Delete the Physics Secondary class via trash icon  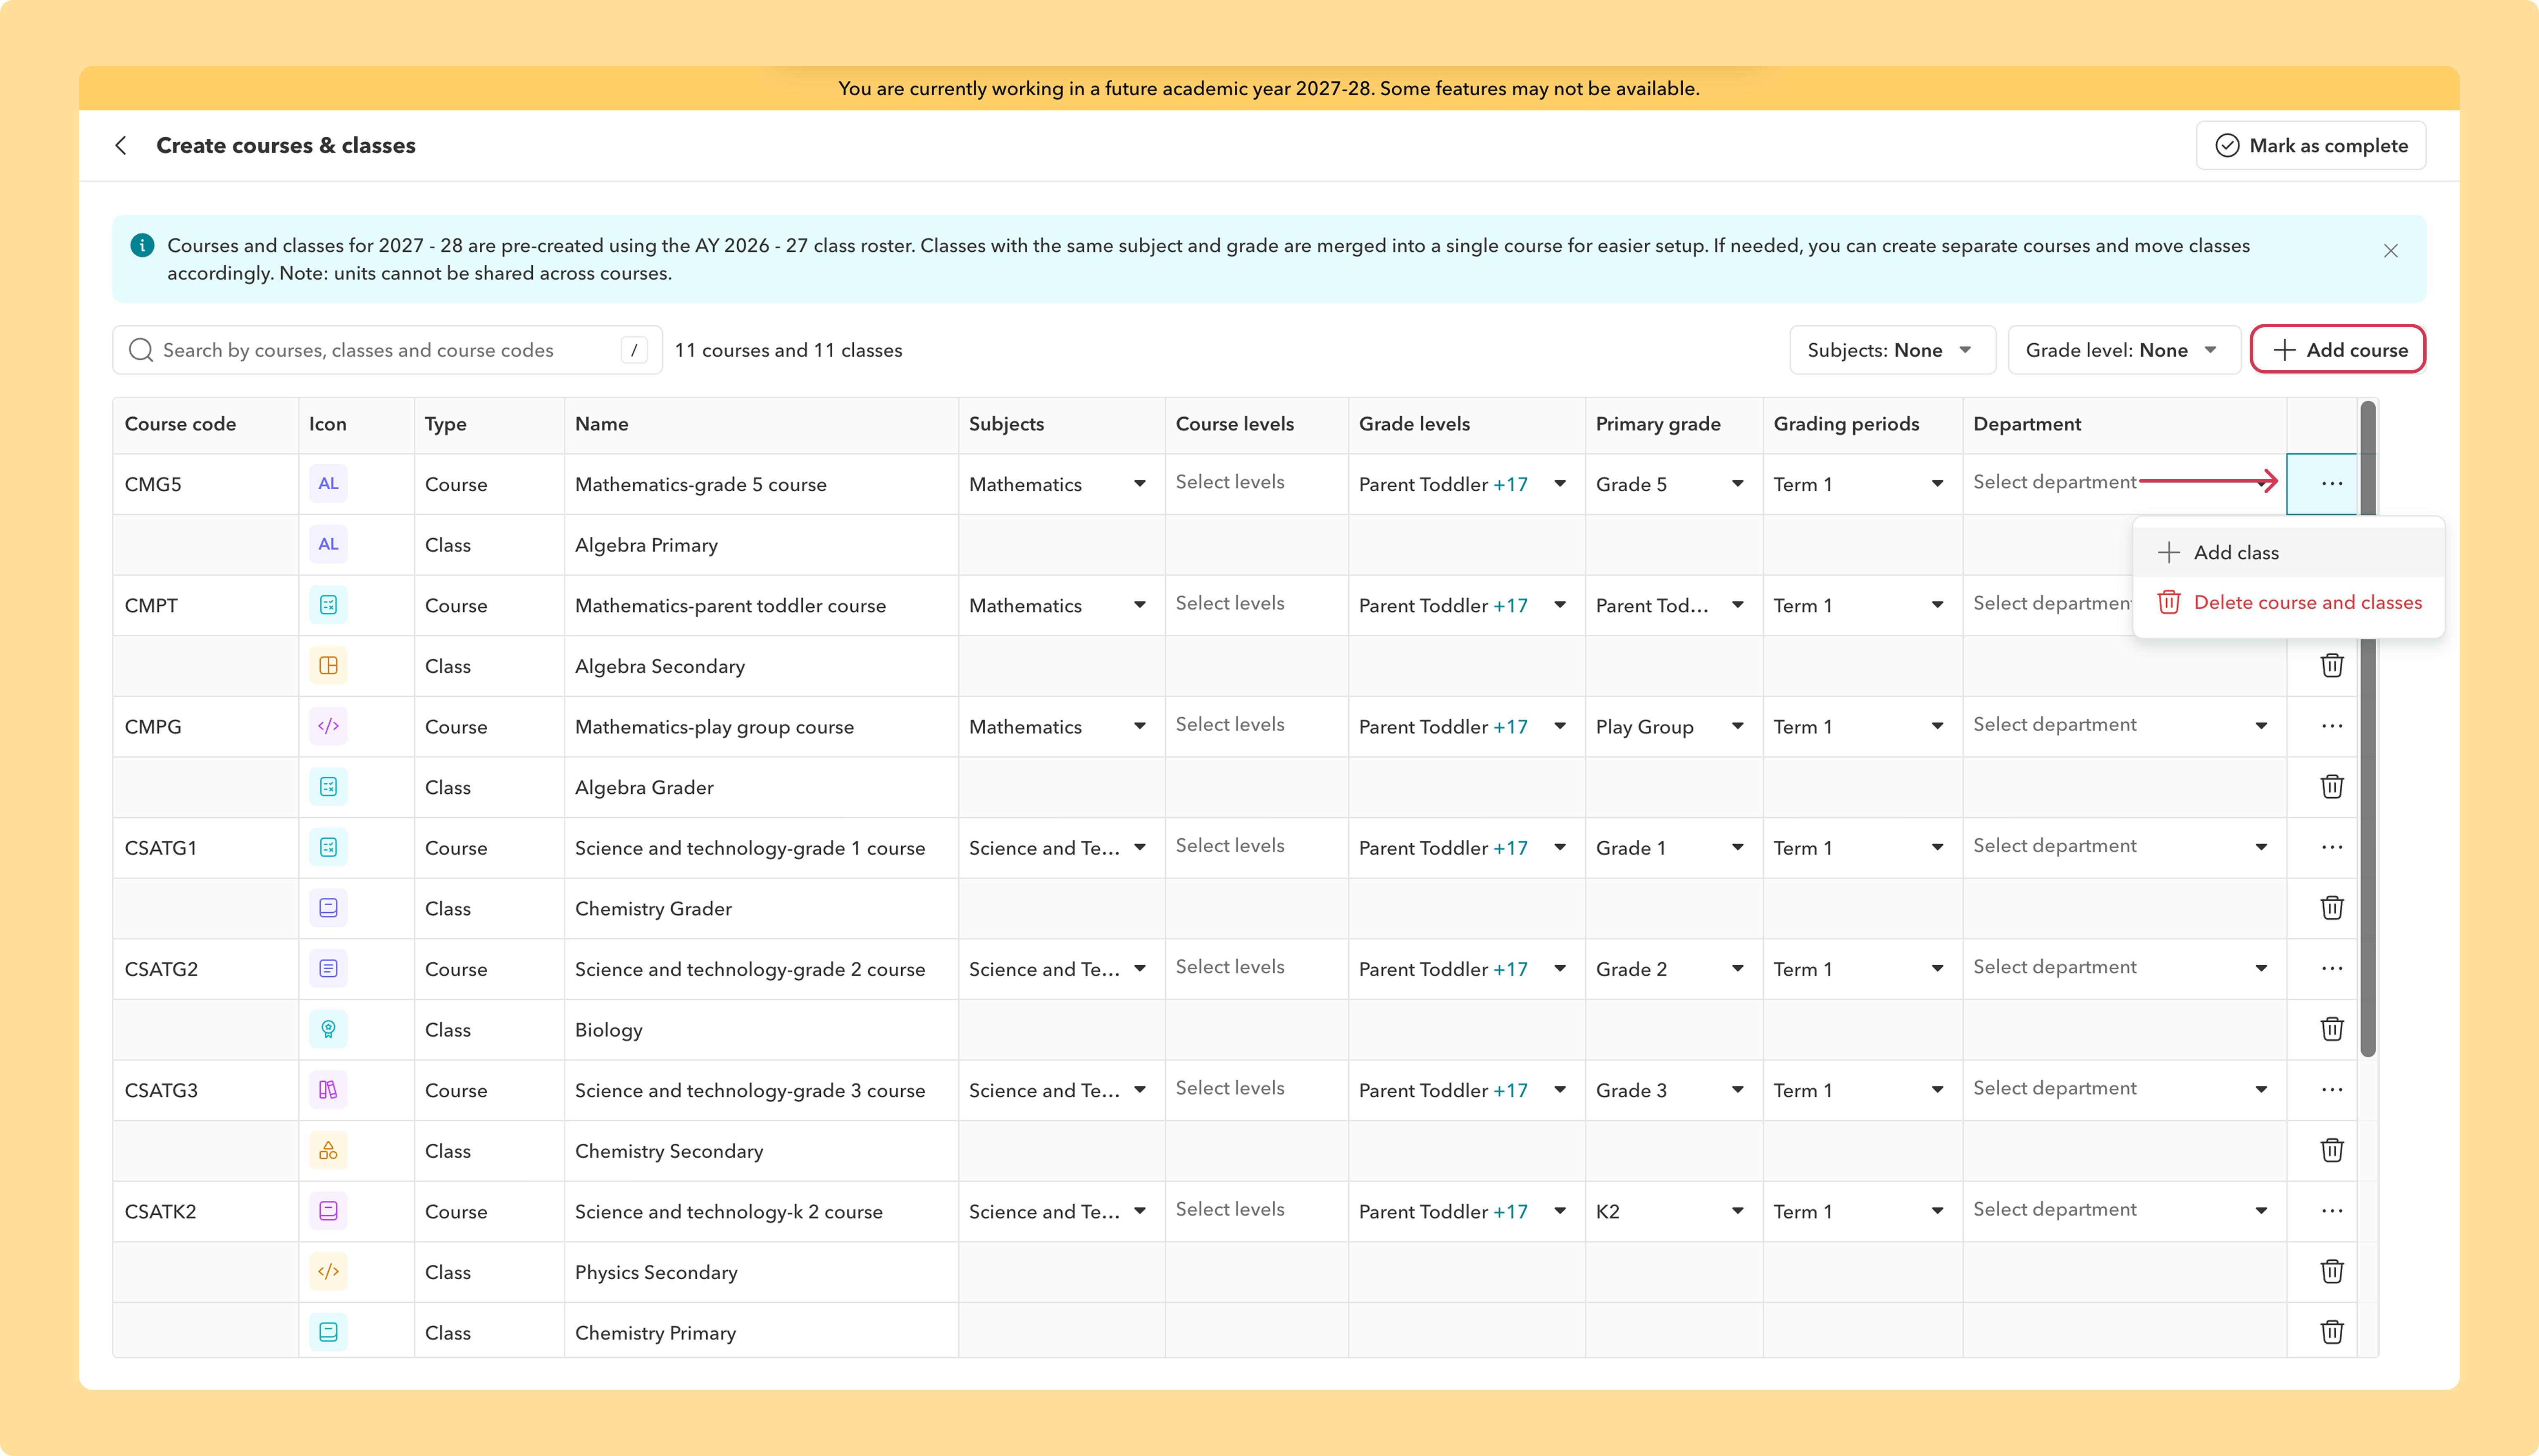coord(2331,1272)
